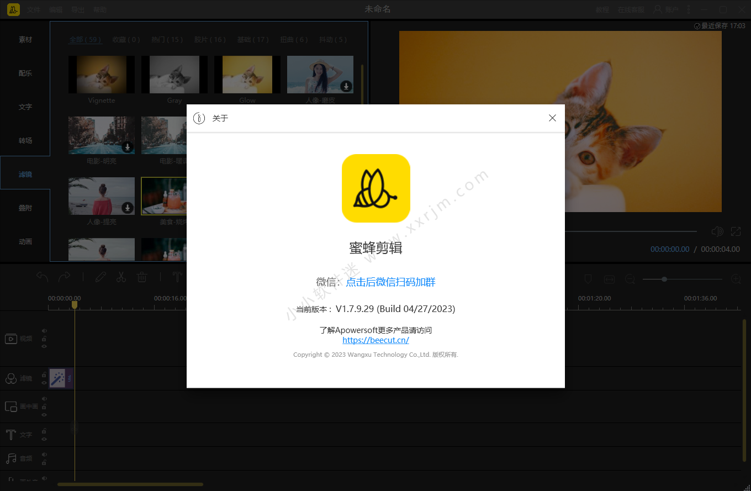Image resolution: width=751 pixels, height=491 pixels.
Task: Click the yellow BeeCut logo in the about dialog
Action: 376,188
